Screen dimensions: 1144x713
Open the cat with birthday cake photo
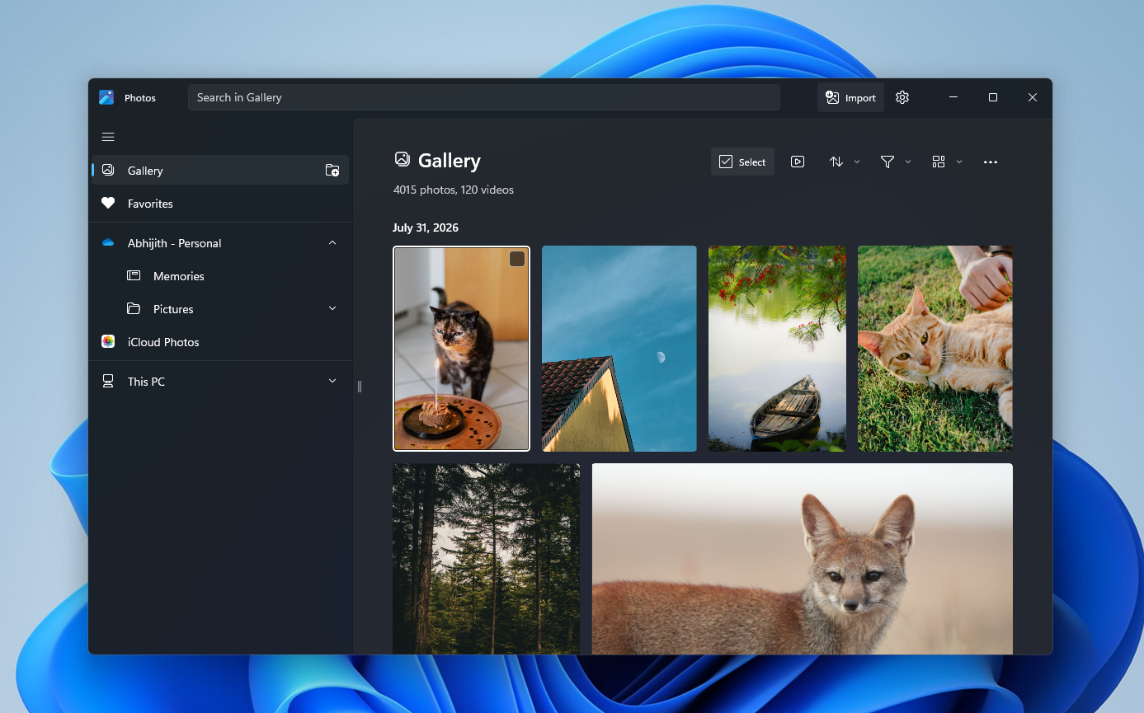462,349
